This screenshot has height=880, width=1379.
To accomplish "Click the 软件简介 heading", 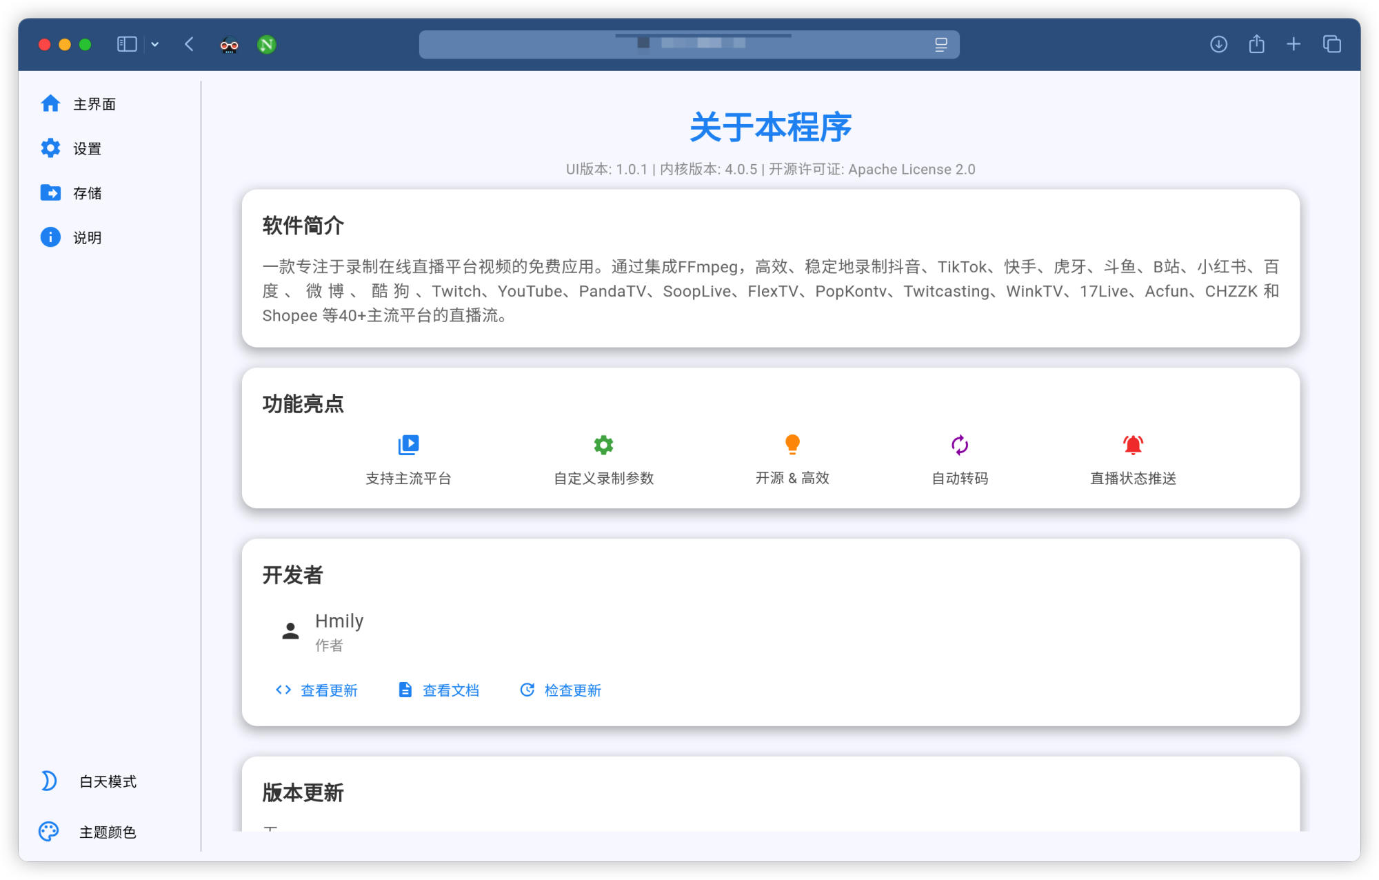I will (303, 226).
